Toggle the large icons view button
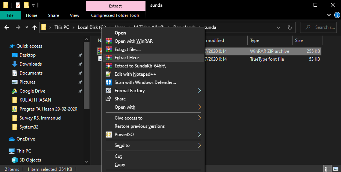 pyautogui.click(x=336, y=169)
